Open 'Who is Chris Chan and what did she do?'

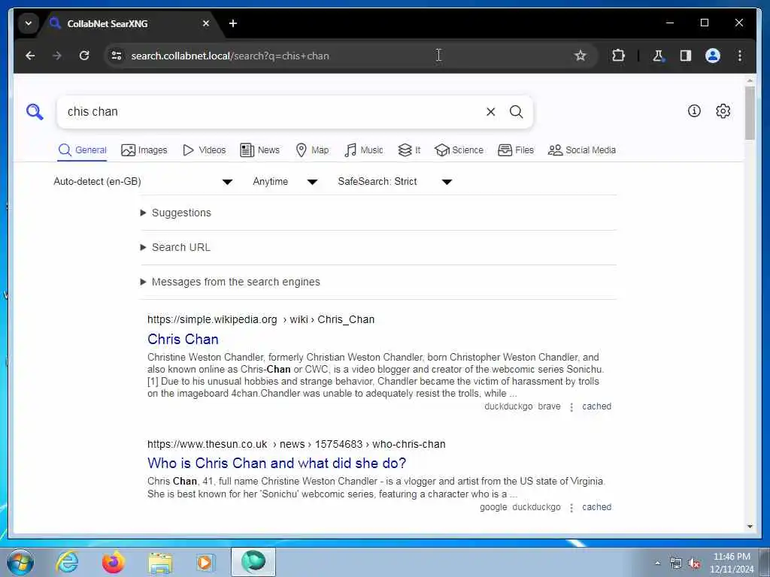pos(277,463)
